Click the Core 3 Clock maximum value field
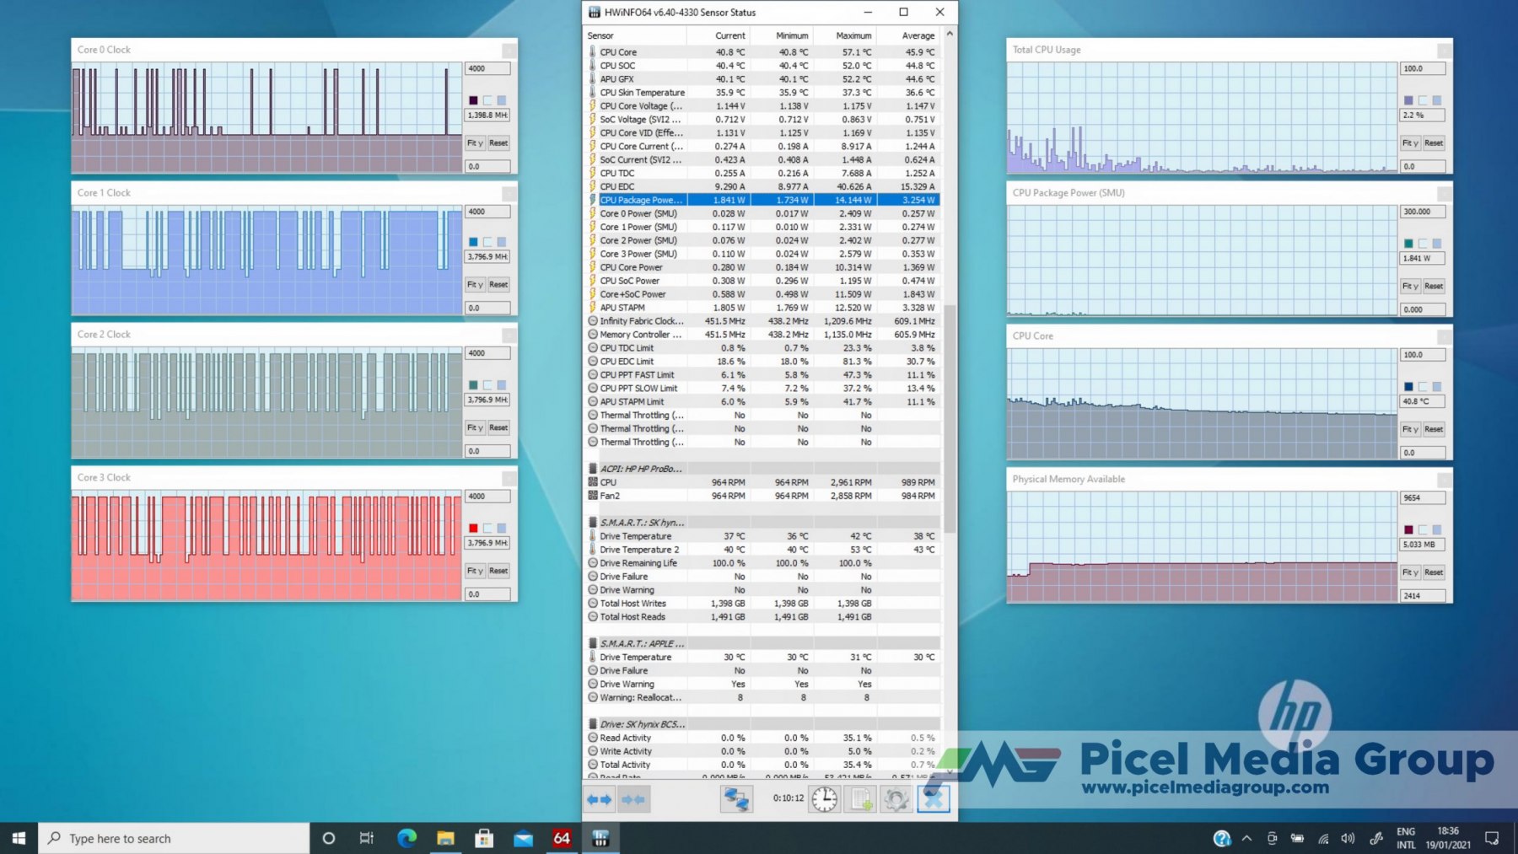 (487, 497)
